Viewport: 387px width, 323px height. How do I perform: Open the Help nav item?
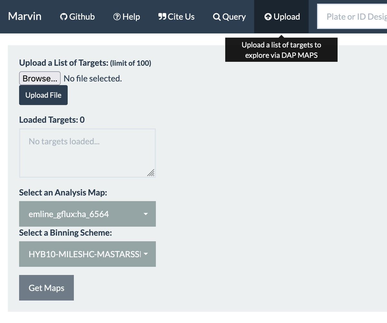[x=126, y=17]
